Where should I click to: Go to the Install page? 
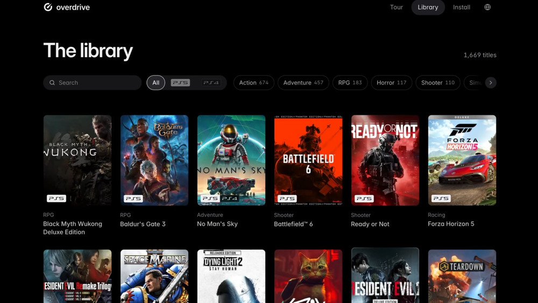(462, 7)
